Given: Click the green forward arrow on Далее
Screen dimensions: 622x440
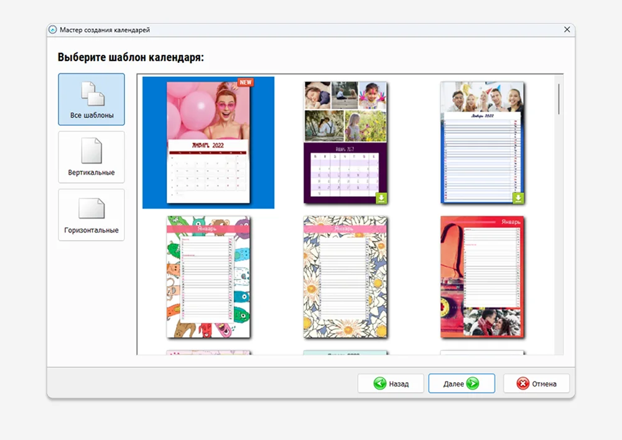Looking at the screenshot, I should coord(473,384).
